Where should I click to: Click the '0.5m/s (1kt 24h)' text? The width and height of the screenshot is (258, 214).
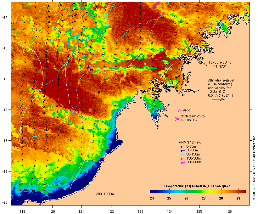point(221,95)
